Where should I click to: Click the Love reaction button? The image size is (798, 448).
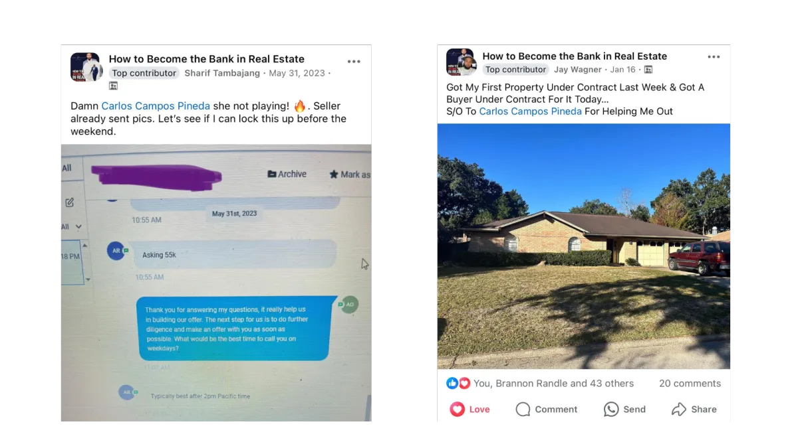(x=470, y=410)
